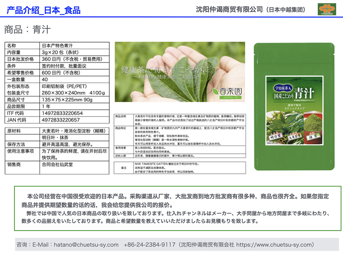Click the phone number +86-24-2384-9117
The image size is (343, 257).
tap(150, 245)
